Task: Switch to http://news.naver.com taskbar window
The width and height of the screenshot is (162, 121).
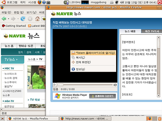Action: coord(85,119)
